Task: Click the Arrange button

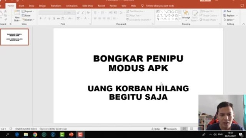Action: (x=186, y=16)
